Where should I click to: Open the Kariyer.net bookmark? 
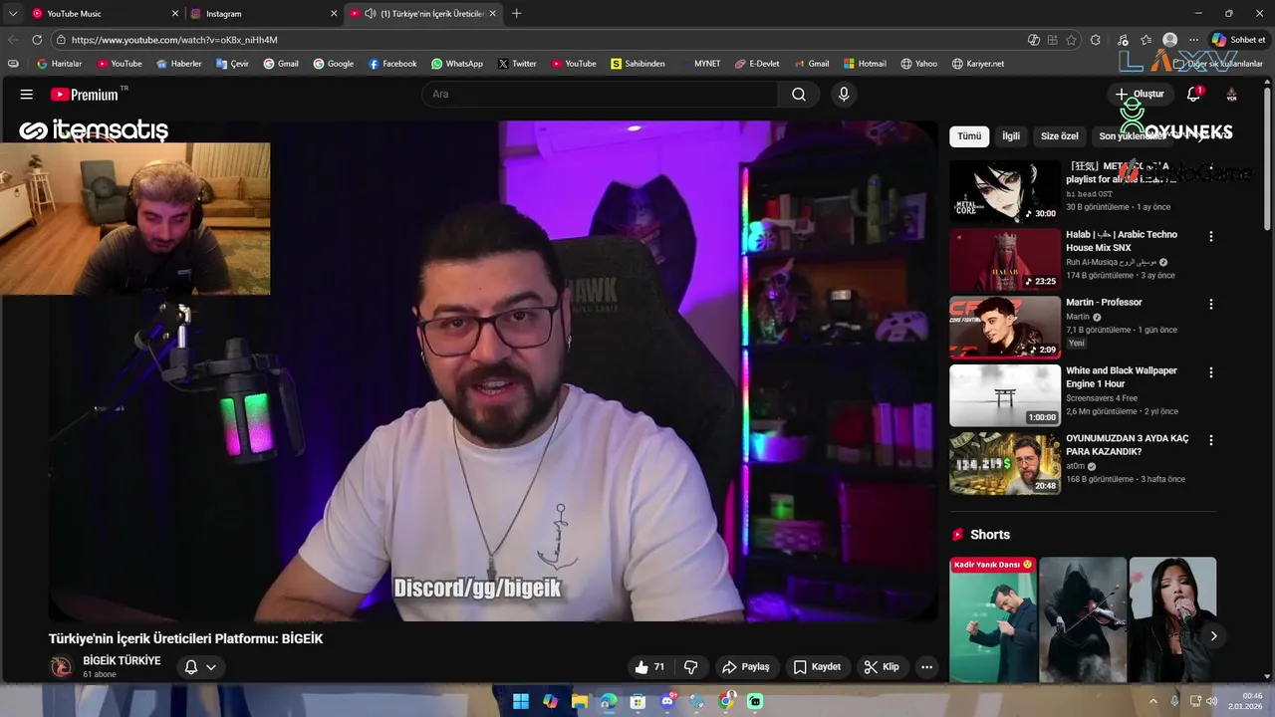[x=977, y=64]
